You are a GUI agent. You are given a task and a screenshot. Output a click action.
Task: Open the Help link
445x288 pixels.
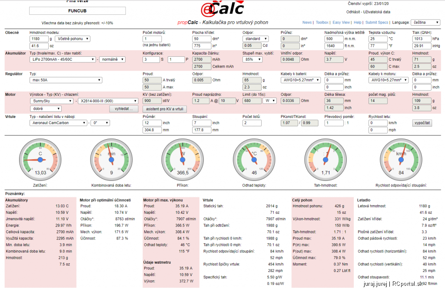(358, 23)
